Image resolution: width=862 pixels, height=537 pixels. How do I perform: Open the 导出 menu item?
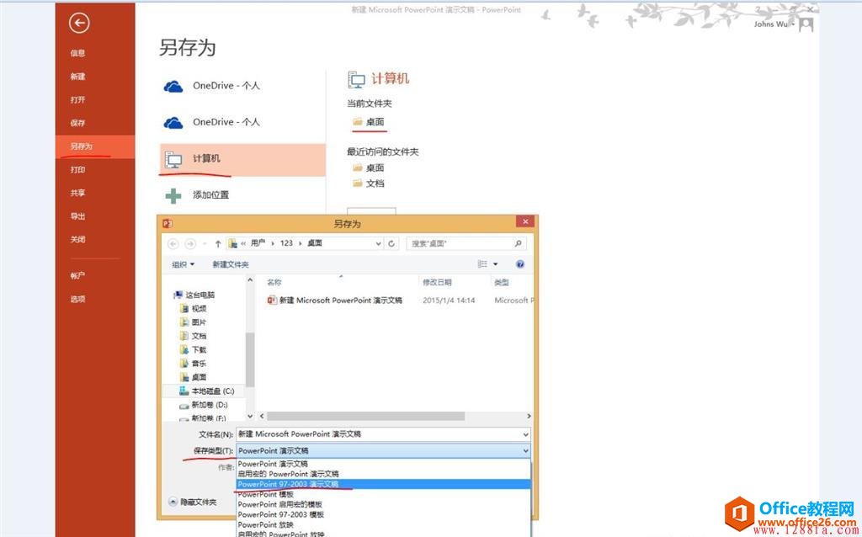[x=77, y=215]
